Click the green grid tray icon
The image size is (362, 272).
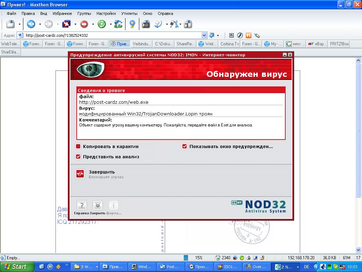point(329,267)
